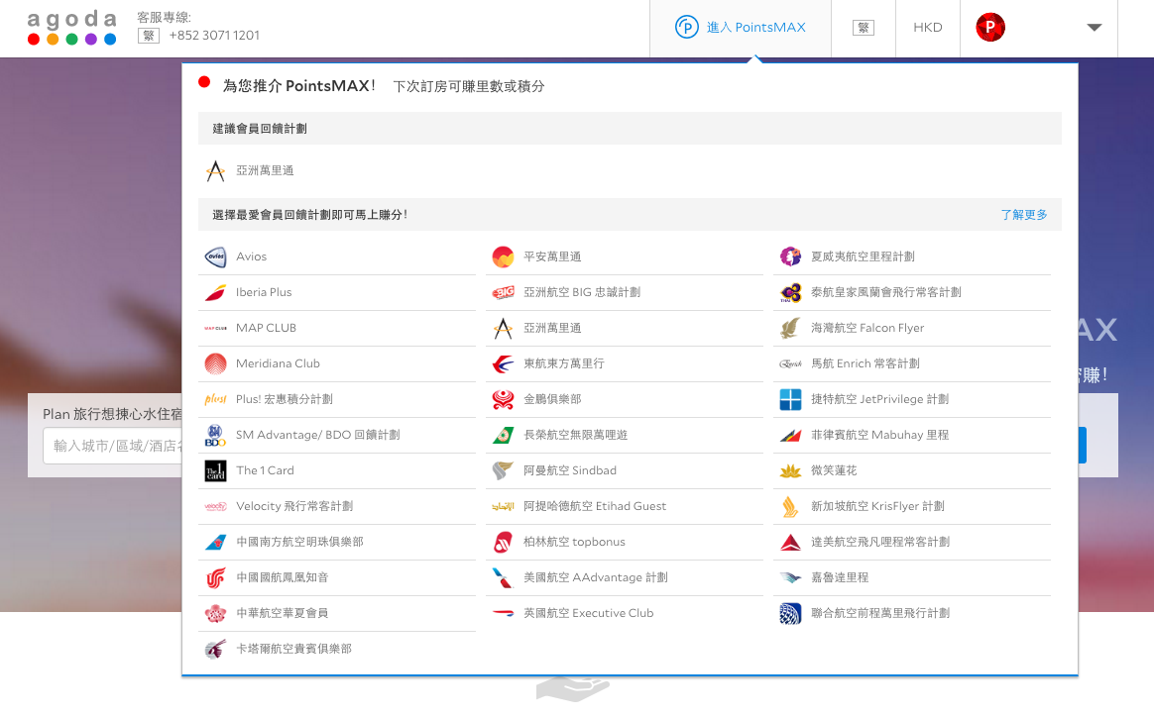The image size is (1154, 718).
Task: Click the 嘉魯達里程 logo icon
Action: tap(790, 577)
